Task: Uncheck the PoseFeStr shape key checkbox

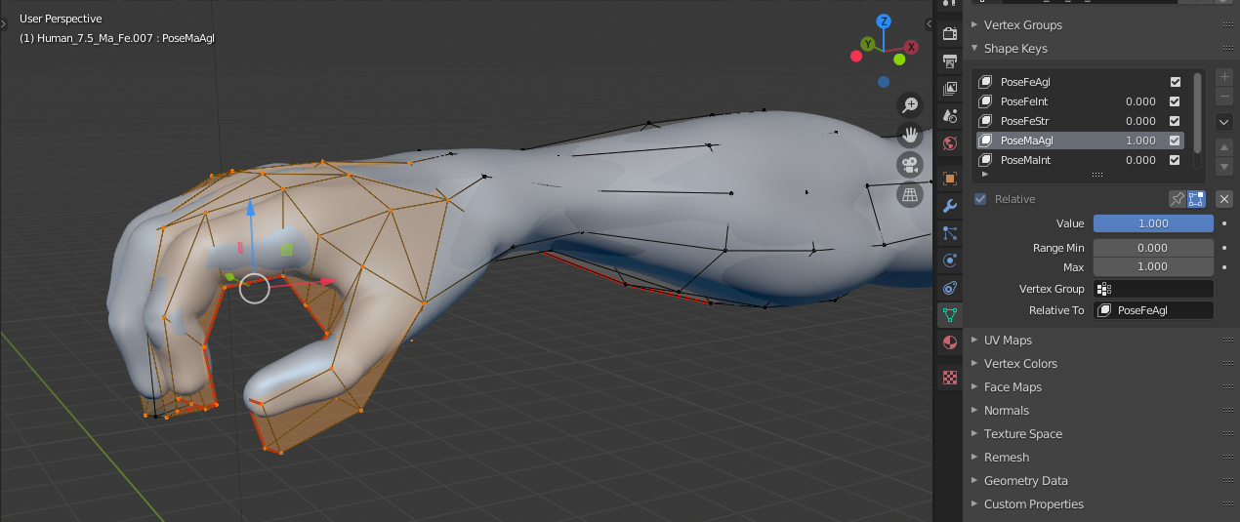Action: pyautogui.click(x=1176, y=121)
